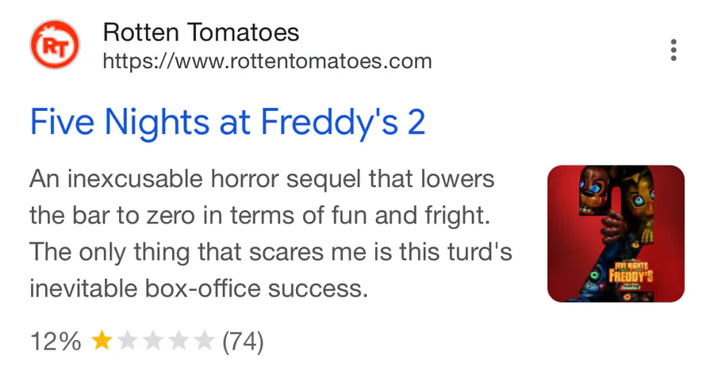
Task: Click the filled gold star
Action: pyautogui.click(x=102, y=342)
